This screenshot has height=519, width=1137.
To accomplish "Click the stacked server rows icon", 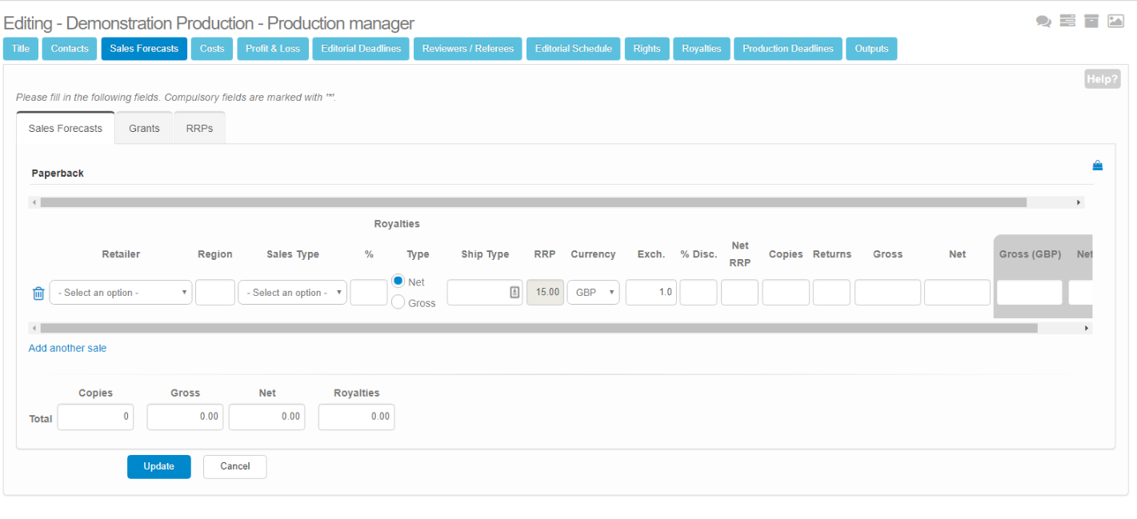I will click(1067, 22).
